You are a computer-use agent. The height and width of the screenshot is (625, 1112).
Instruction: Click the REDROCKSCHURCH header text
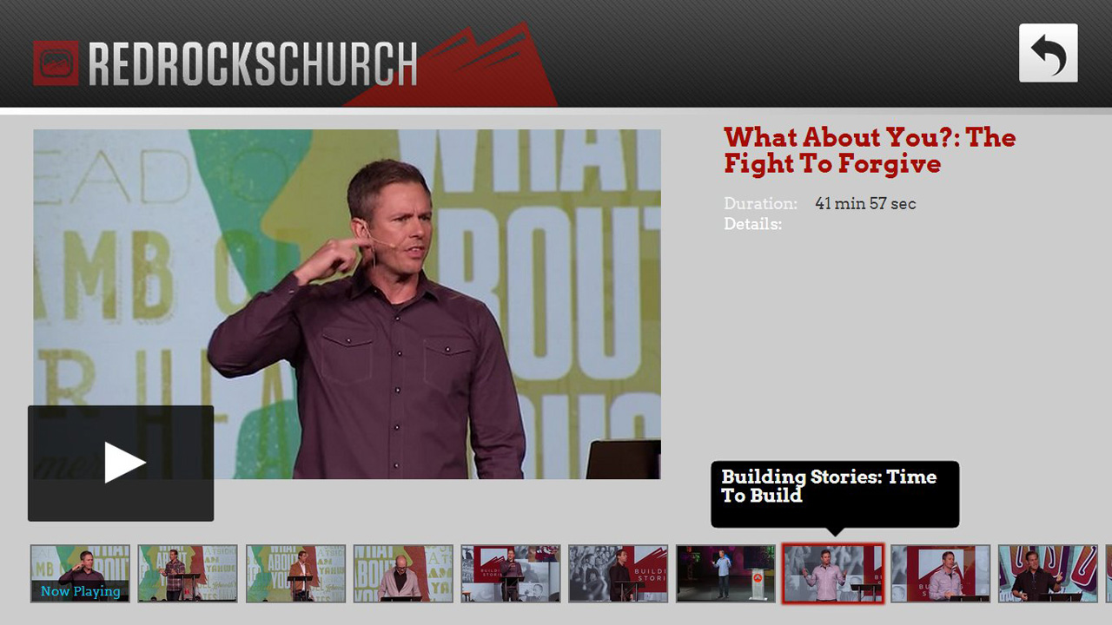(253, 64)
